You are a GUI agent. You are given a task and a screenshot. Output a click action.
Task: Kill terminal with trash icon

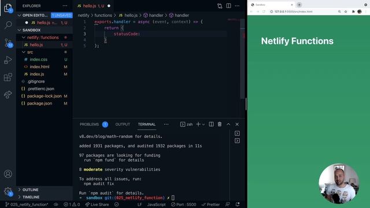pos(220,124)
